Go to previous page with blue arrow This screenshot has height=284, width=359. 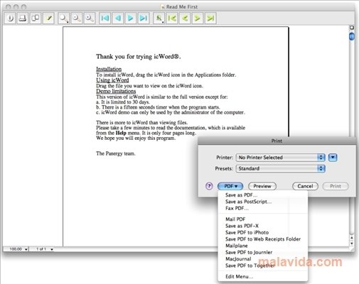(117, 18)
